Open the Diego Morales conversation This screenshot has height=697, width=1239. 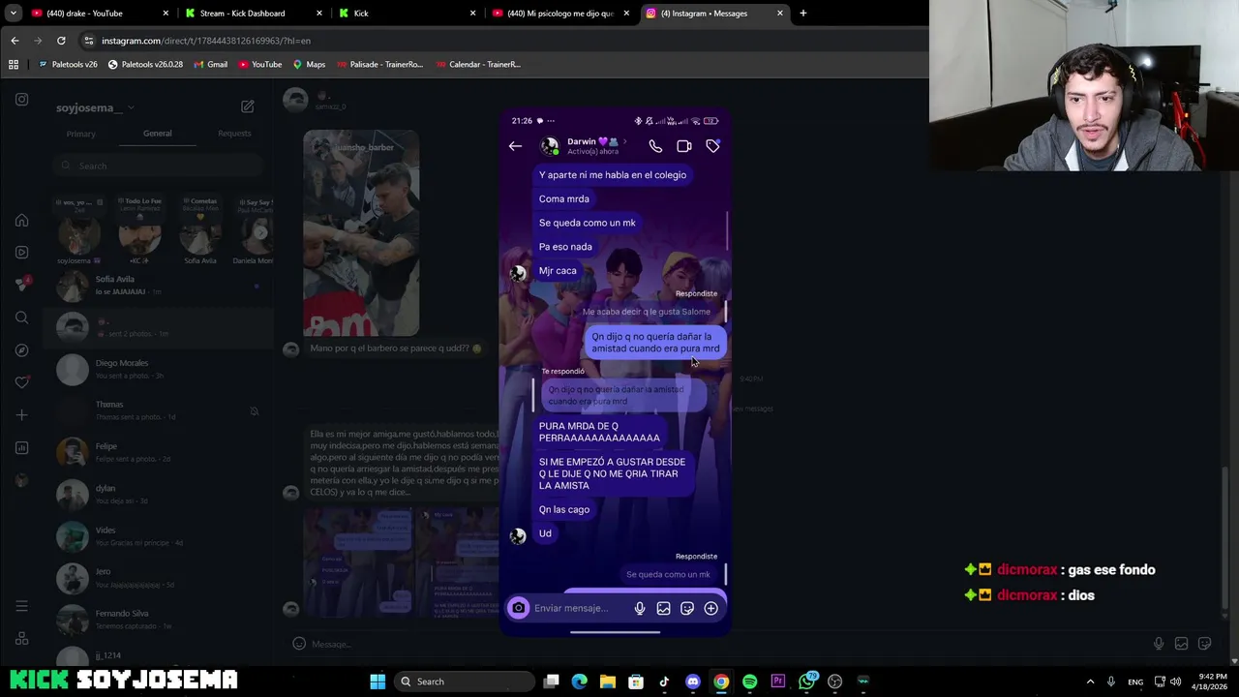tap(159, 369)
